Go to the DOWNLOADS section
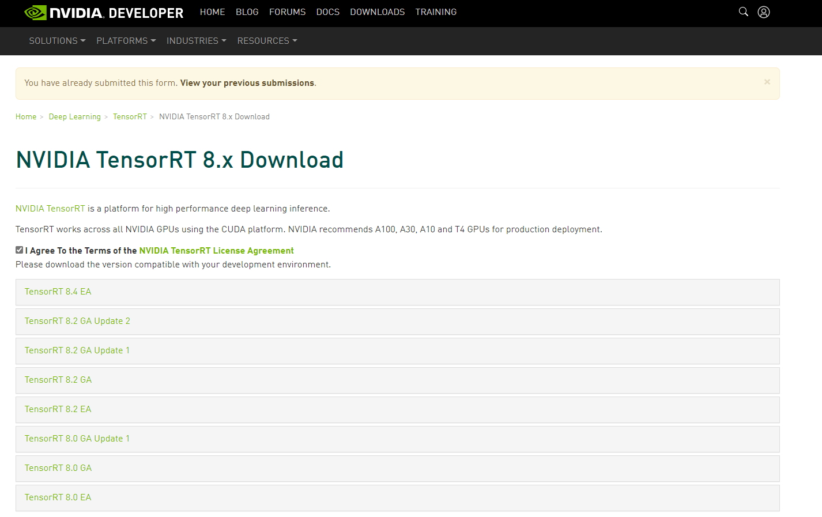Viewport: 822px width, 517px height. click(x=377, y=12)
